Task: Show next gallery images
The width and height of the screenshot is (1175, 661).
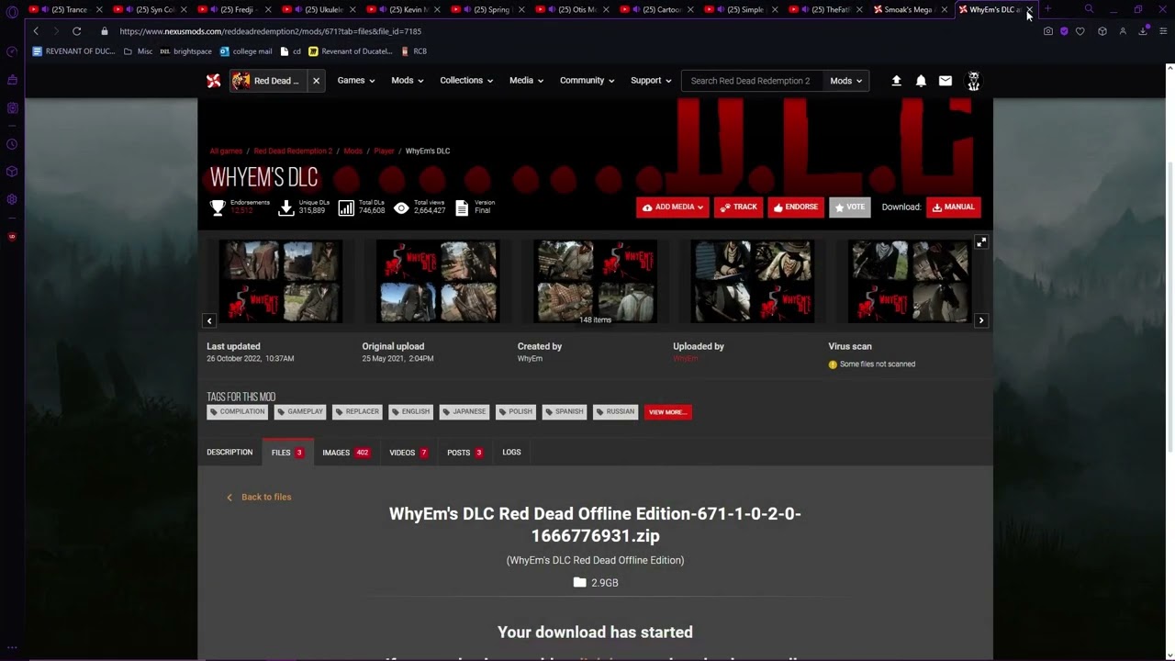Action: [x=981, y=320]
